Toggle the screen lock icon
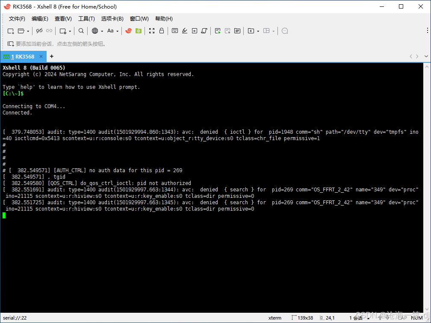The width and height of the screenshot is (431, 323). coord(161,31)
